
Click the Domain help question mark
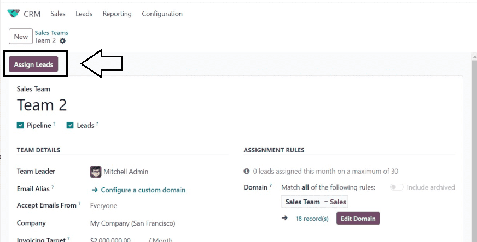pyautogui.click(x=271, y=187)
